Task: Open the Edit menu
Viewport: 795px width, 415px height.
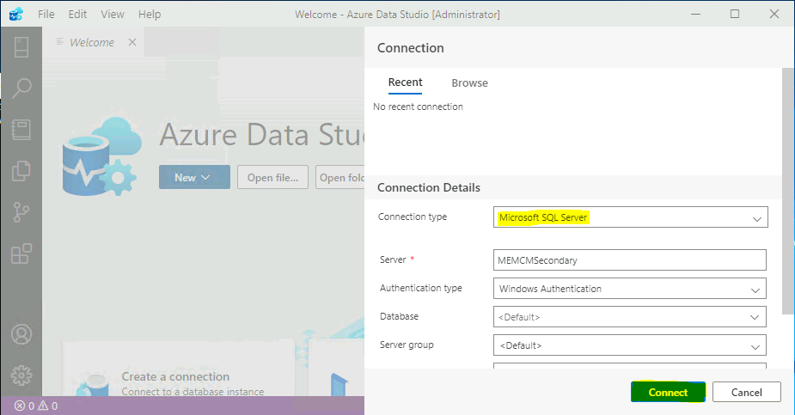Action: pos(77,15)
